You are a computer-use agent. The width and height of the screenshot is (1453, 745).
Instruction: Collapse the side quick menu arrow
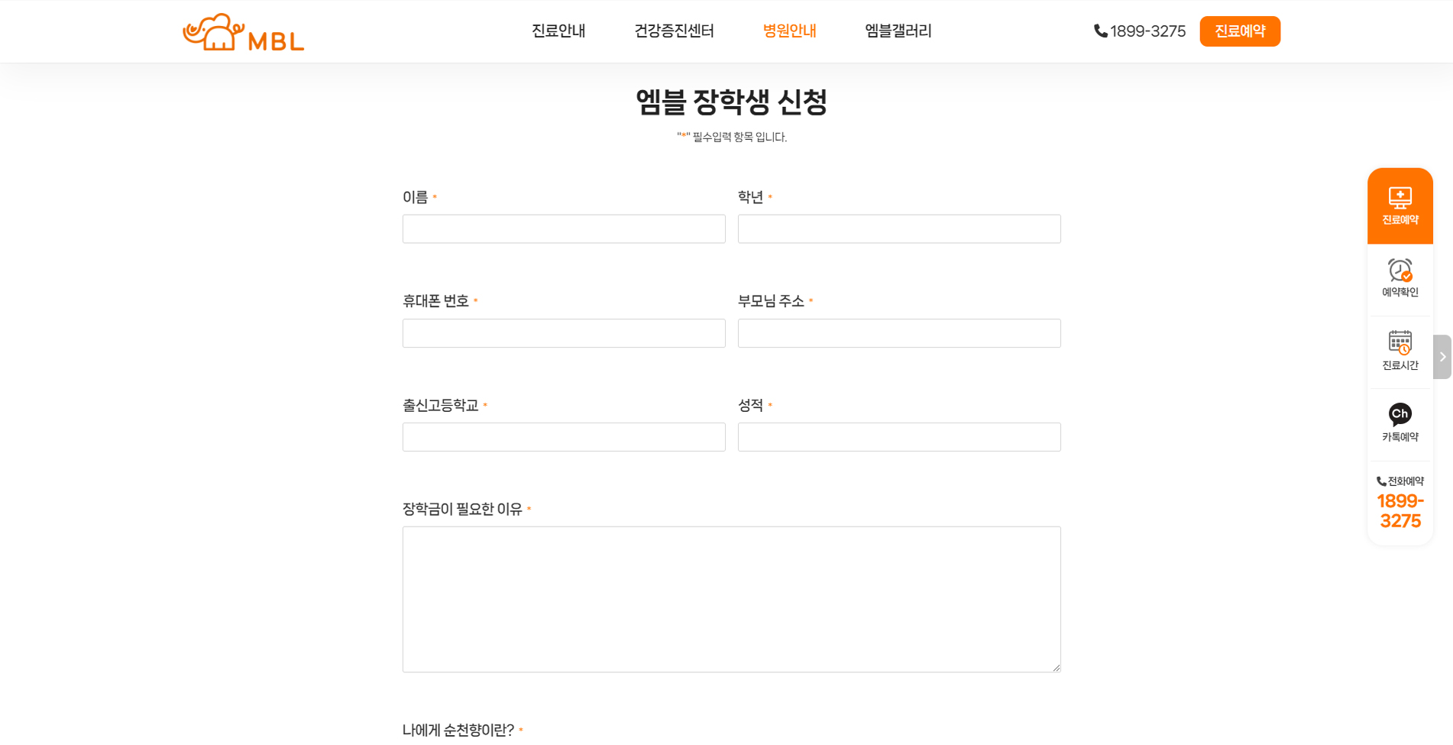tap(1442, 357)
